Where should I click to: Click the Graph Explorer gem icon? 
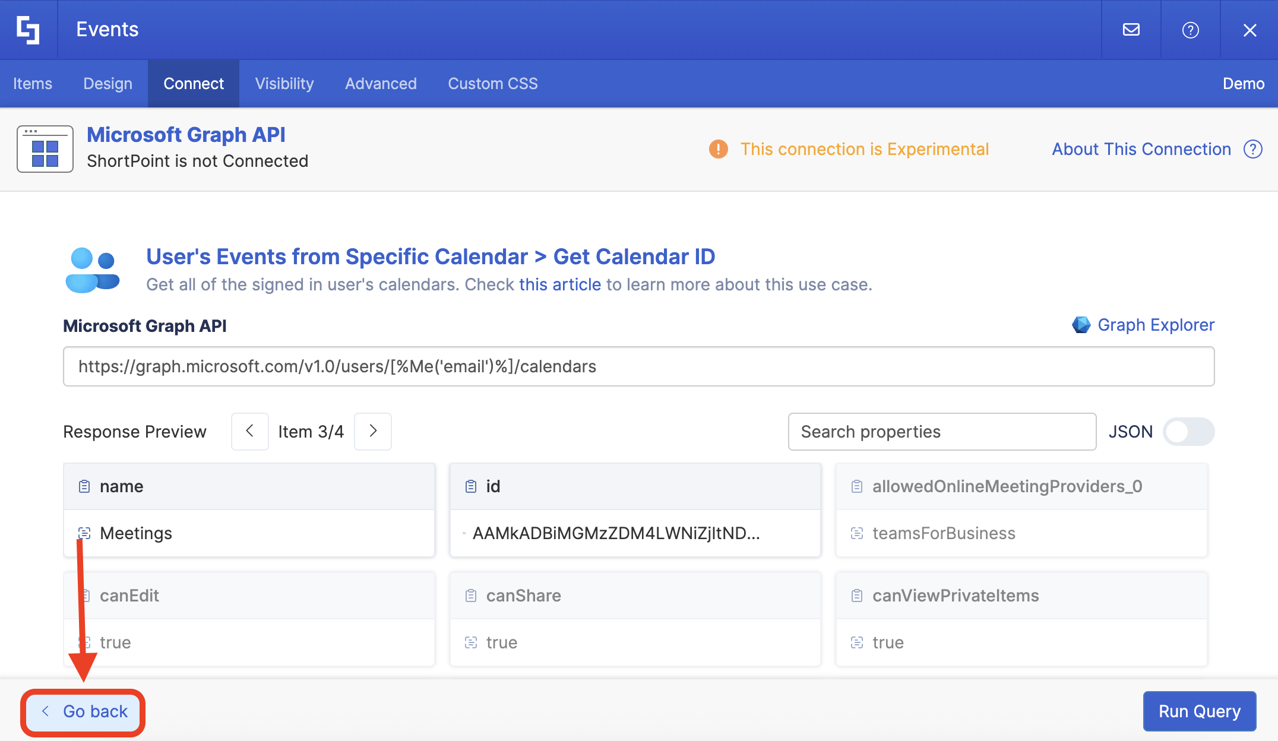[1081, 325]
